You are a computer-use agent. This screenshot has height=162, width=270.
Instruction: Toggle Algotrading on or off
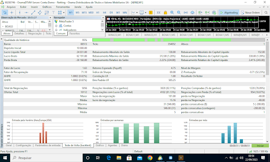pos(229,13)
